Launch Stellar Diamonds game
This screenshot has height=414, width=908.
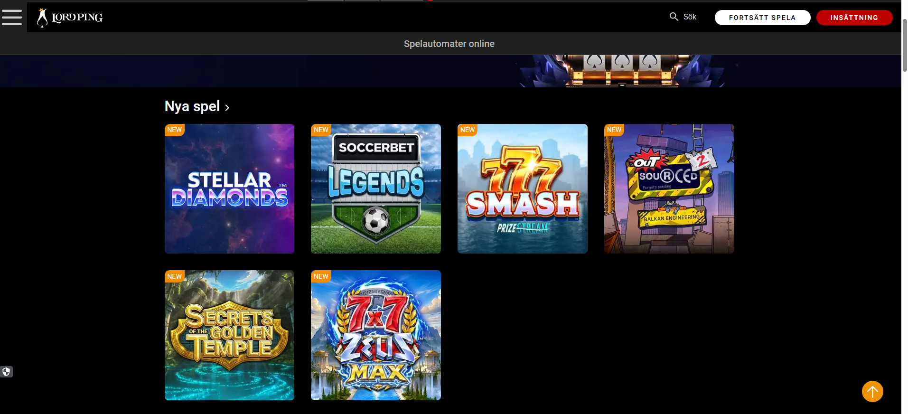[229, 188]
